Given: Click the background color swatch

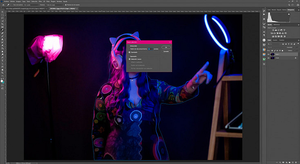Looking at the screenshot, I should pyautogui.click(x=3, y=82).
